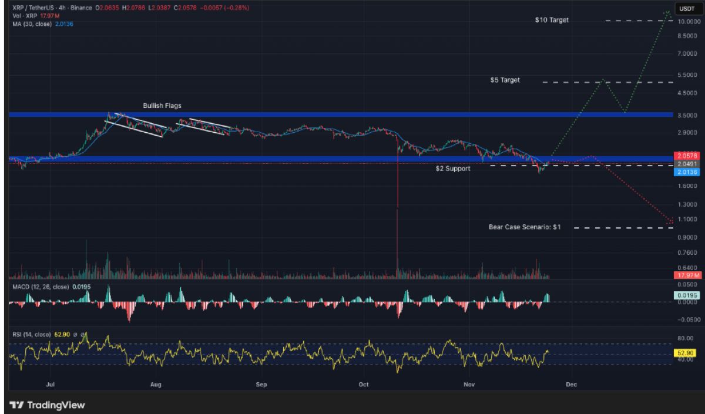Click the yellow 52.90 RSI value flag
705x414 pixels.
(x=686, y=353)
